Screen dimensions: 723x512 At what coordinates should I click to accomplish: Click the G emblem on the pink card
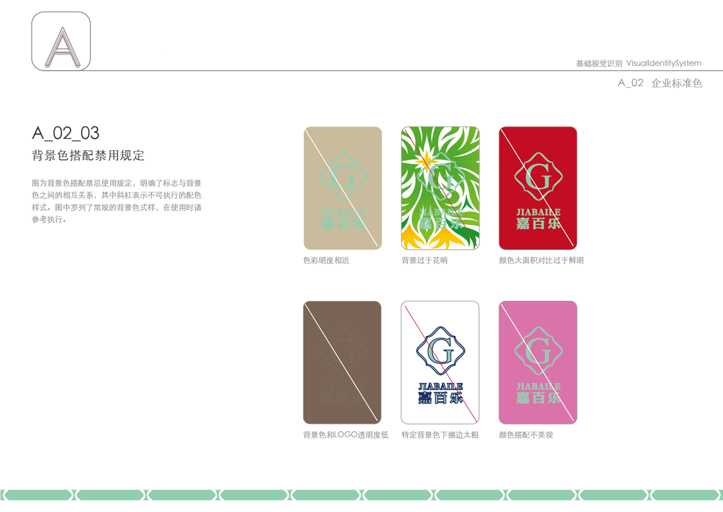(x=538, y=353)
